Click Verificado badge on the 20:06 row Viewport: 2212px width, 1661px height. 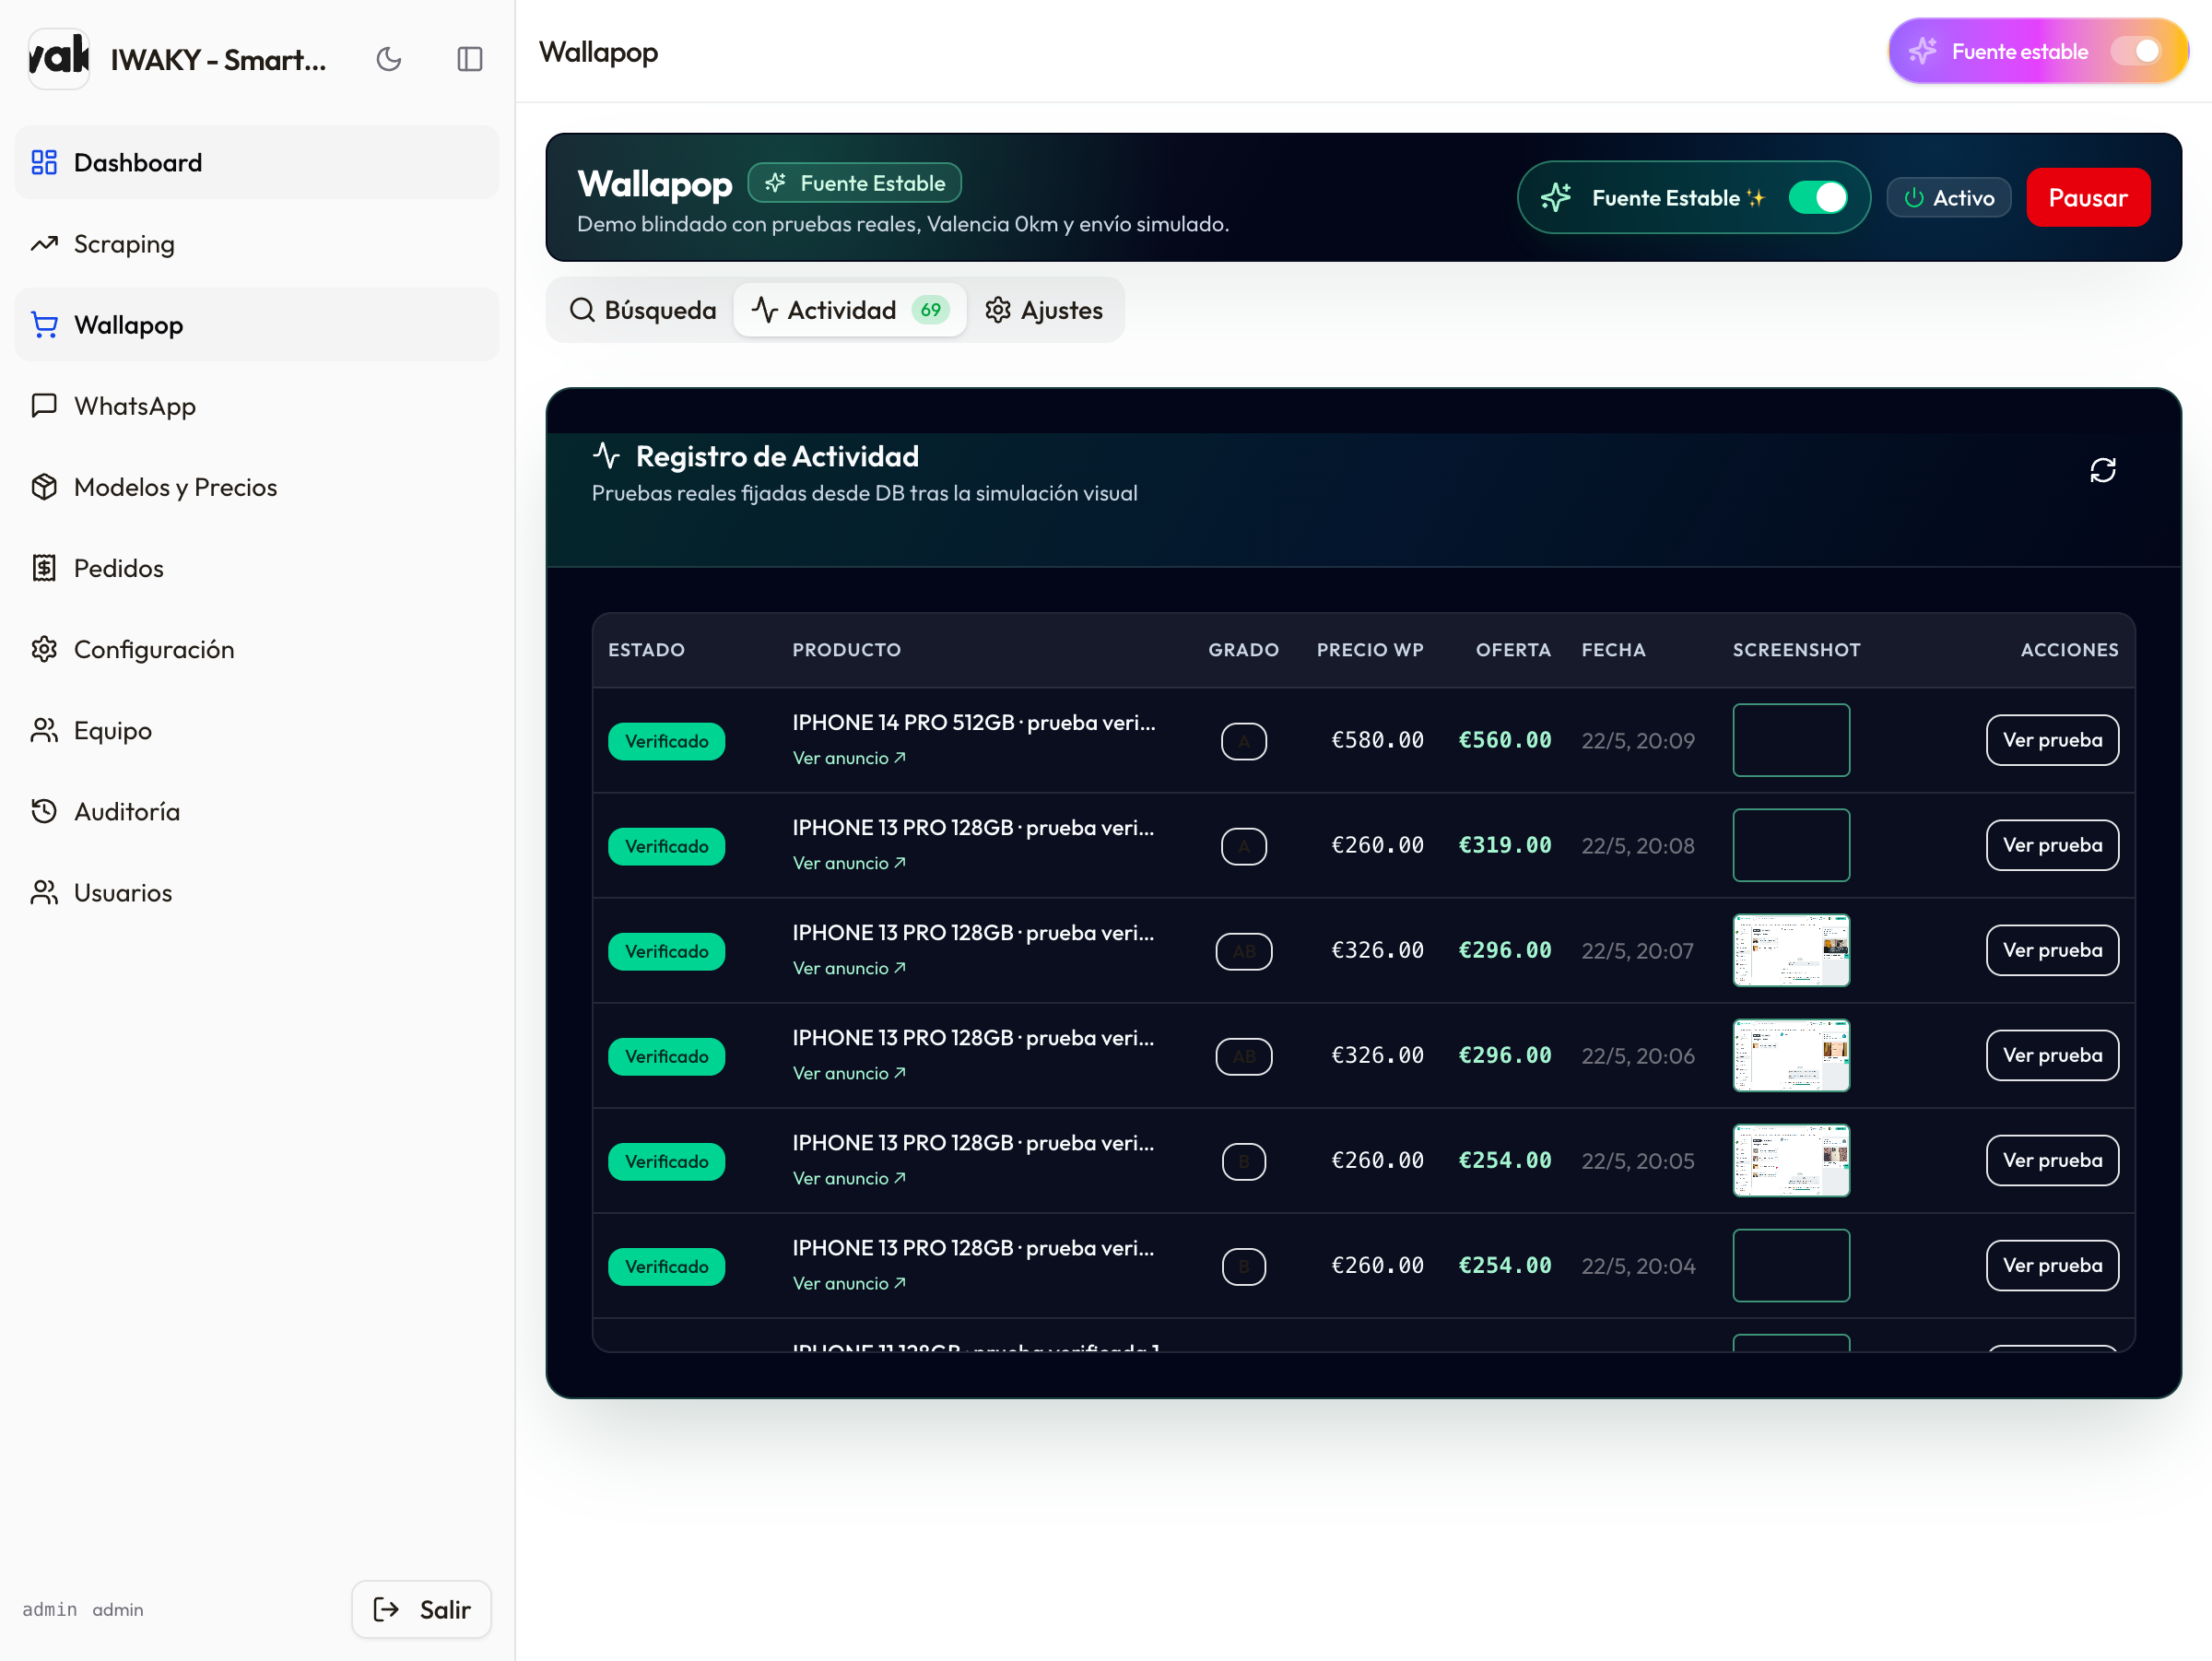(x=667, y=1056)
